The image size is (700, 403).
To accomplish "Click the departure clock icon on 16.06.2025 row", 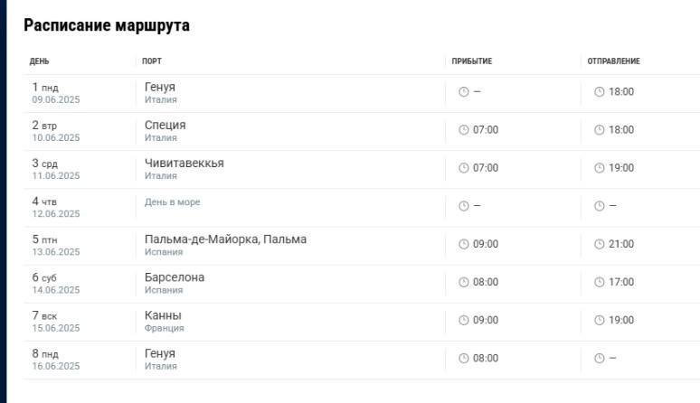I will pos(599,359).
